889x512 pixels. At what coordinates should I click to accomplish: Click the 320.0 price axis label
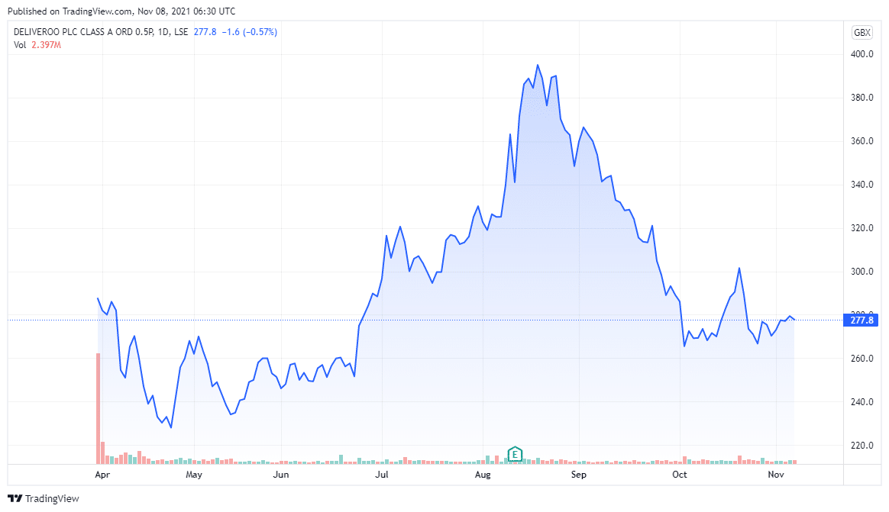pos(862,228)
